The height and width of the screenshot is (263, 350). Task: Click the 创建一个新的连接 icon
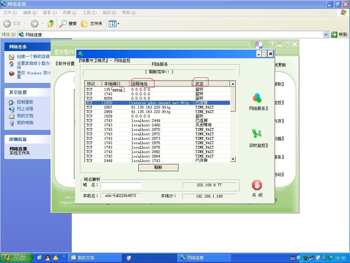pyautogui.click(x=11, y=57)
